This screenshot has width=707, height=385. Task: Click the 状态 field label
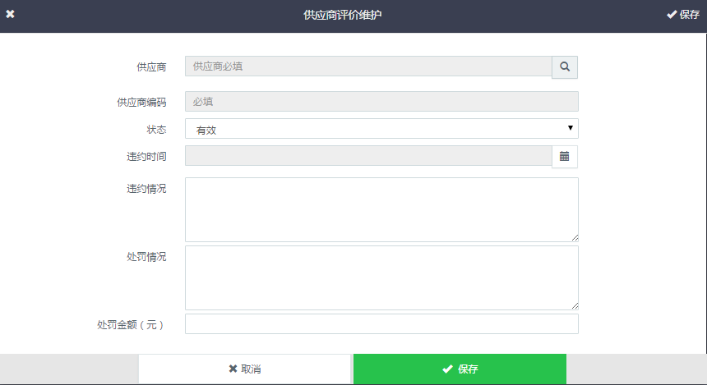click(156, 130)
